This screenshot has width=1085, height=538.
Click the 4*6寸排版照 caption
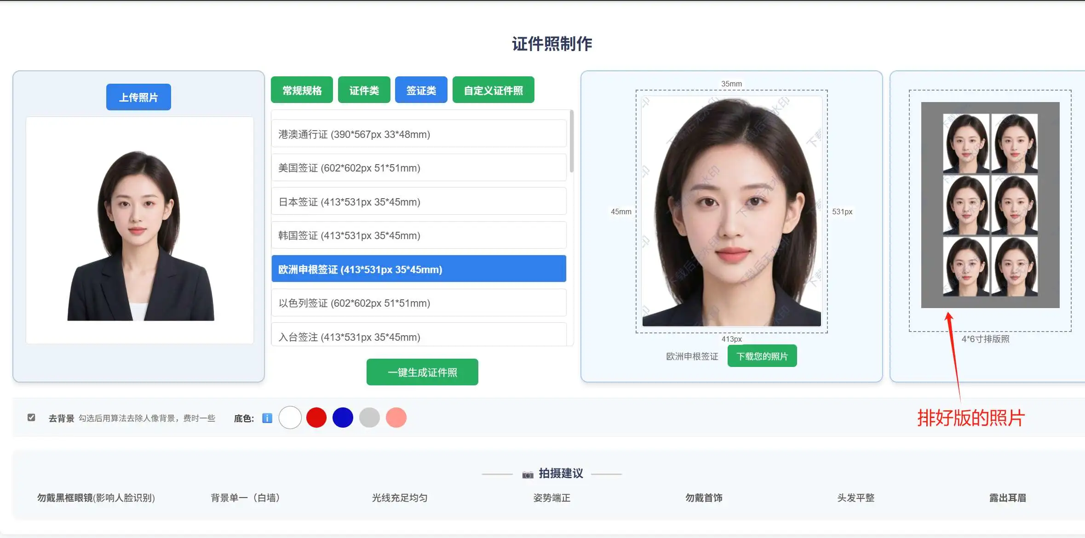coord(985,339)
